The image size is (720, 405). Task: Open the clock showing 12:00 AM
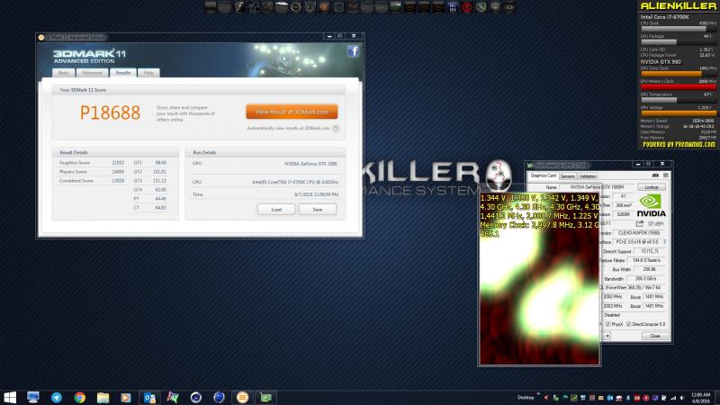click(x=701, y=398)
